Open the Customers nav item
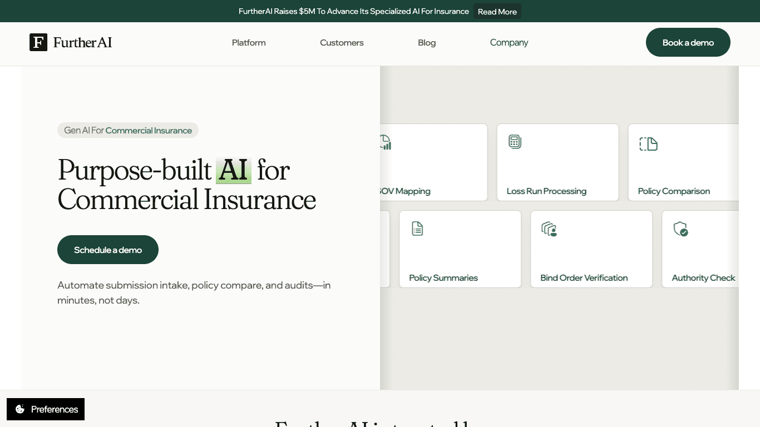The width and height of the screenshot is (760, 427). point(342,43)
